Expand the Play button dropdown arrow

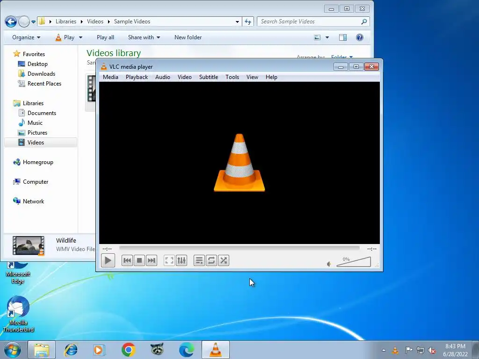[80, 37]
